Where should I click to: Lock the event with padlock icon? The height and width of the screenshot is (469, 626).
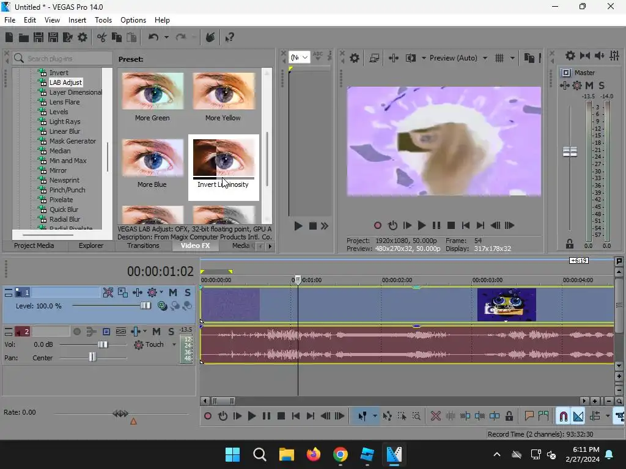point(509,416)
